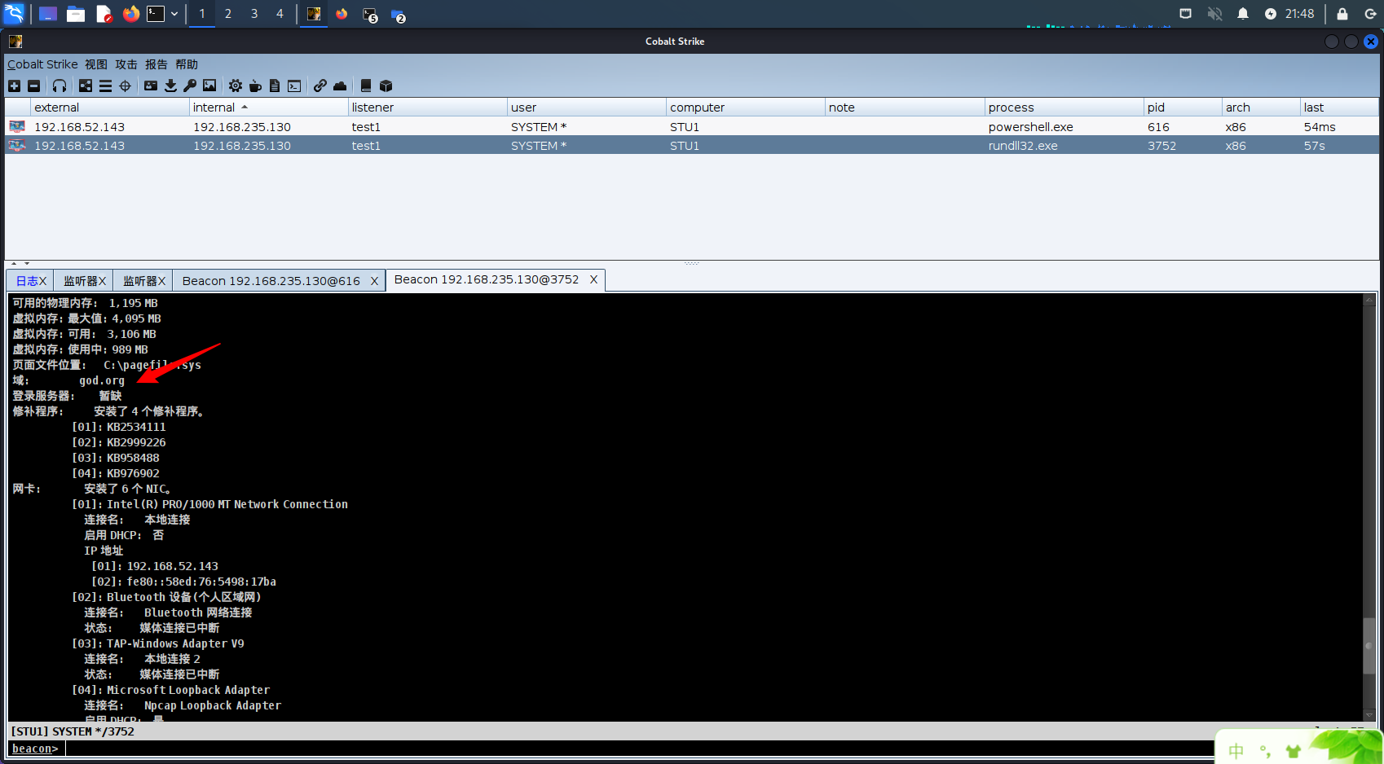Host a file via chain link icon

click(320, 86)
